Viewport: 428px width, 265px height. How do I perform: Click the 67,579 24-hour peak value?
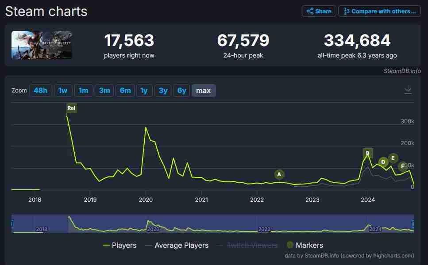click(x=243, y=40)
